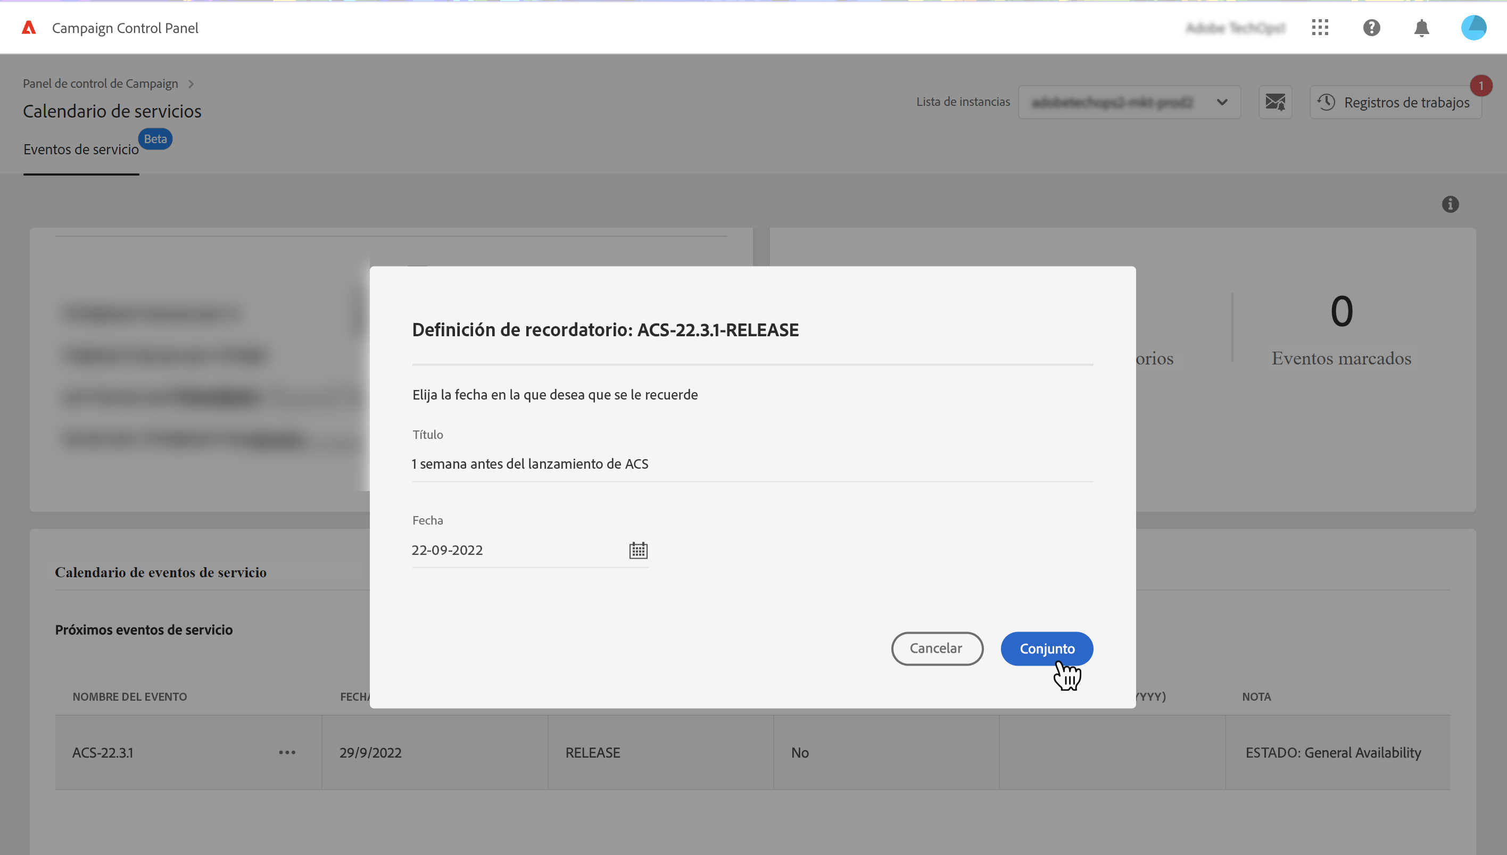This screenshot has width=1507, height=855.
Task: Click the NOMBRE DEL EVENTO column header
Action: 129,696
